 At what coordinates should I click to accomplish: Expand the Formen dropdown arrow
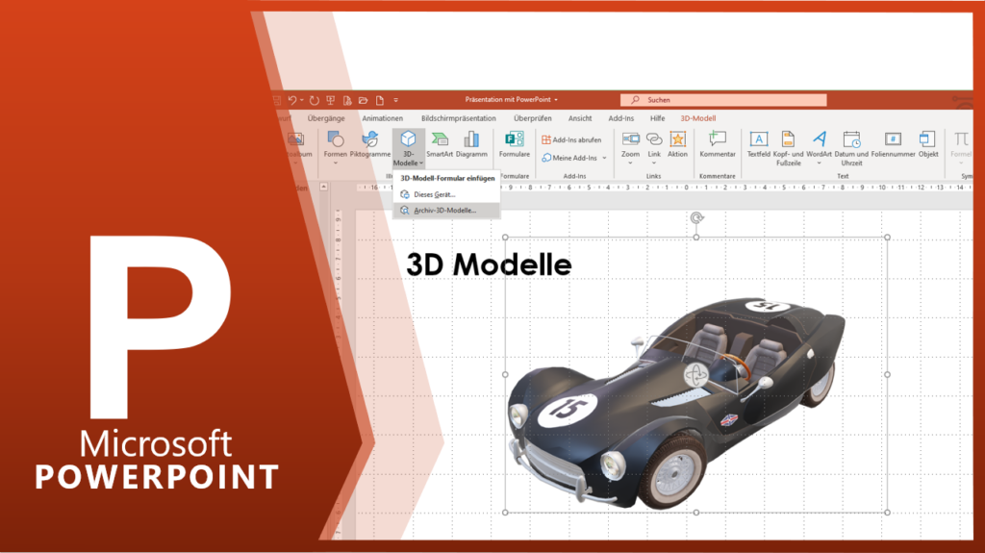coord(336,163)
